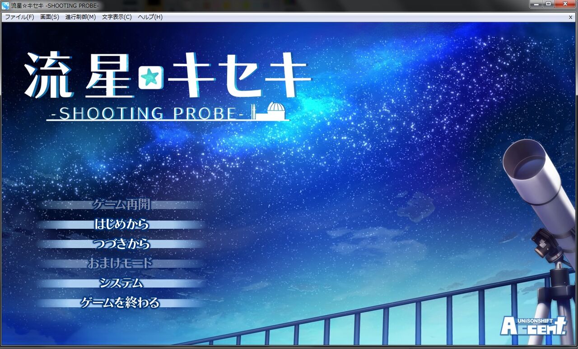Viewport: 578px width, 349px height.
Task: Minimize the game window
Action: (x=536, y=4)
